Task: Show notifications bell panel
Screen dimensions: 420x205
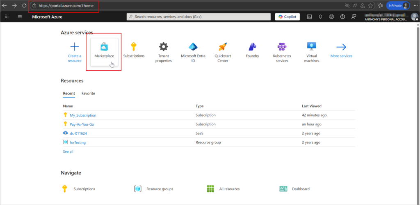Action: pos(320,17)
